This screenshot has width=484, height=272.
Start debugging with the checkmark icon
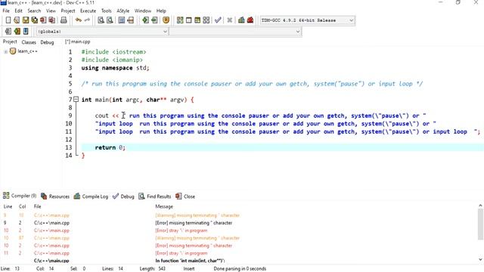(218, 20)
